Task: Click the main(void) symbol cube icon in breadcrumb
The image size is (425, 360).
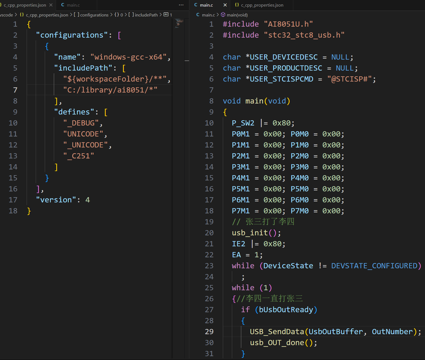Action: pos(223,15)
